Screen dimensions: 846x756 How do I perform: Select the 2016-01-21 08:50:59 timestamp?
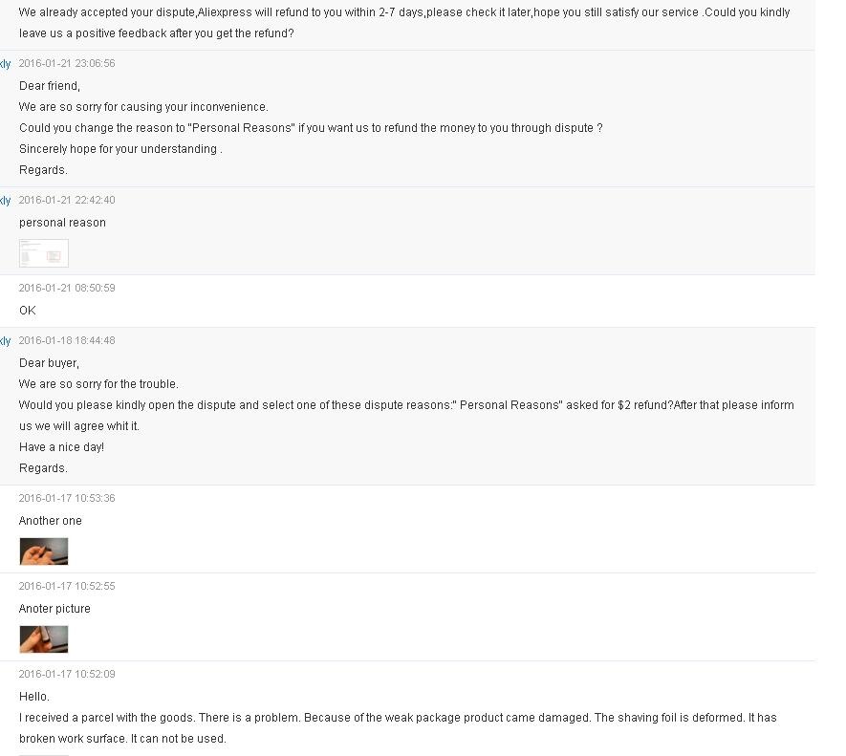point(67,288)
